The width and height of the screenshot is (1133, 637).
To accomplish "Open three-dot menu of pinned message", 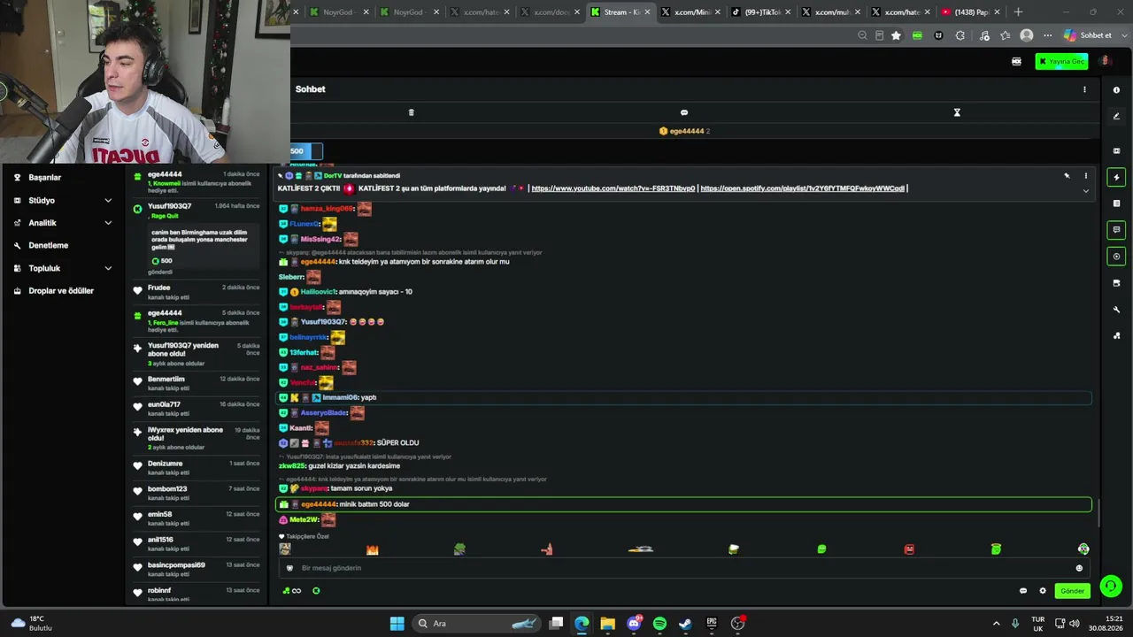I will pyautogui.click(x=1086, y=176).
